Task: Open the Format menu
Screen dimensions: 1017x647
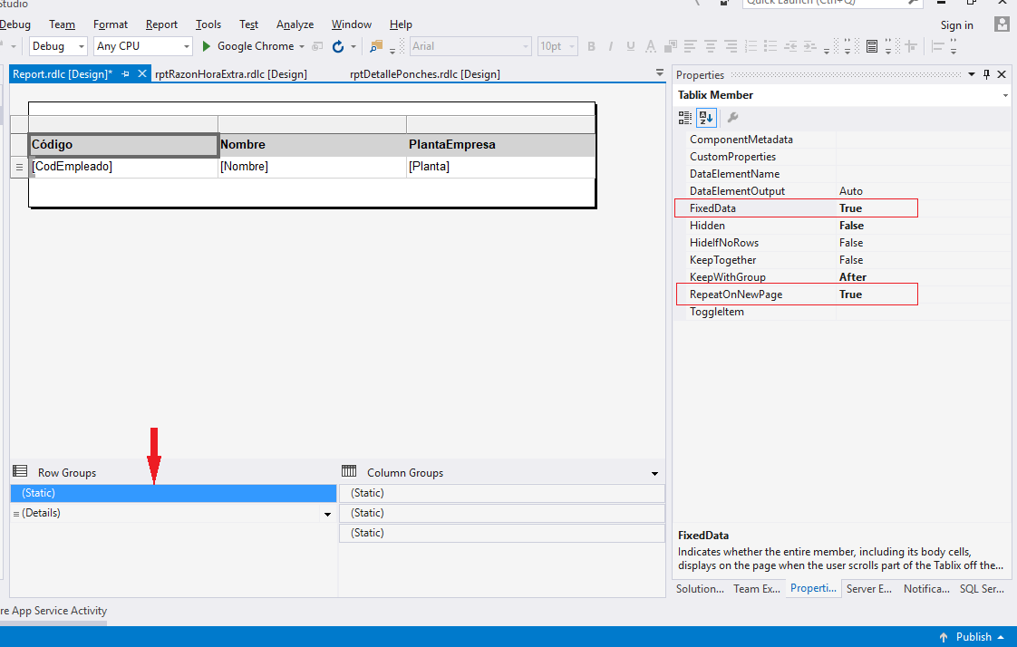Action: (x=111, y=24)
